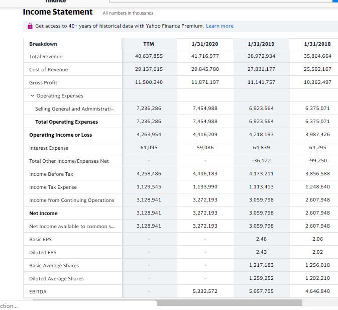Click 2018 Diluted EPS value 2.02
Screen dimensions: 338x310
[317, 252]
